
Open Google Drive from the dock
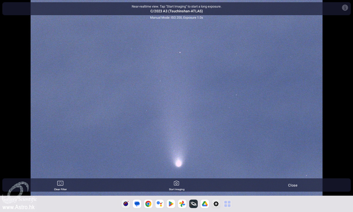coord(204,204)
